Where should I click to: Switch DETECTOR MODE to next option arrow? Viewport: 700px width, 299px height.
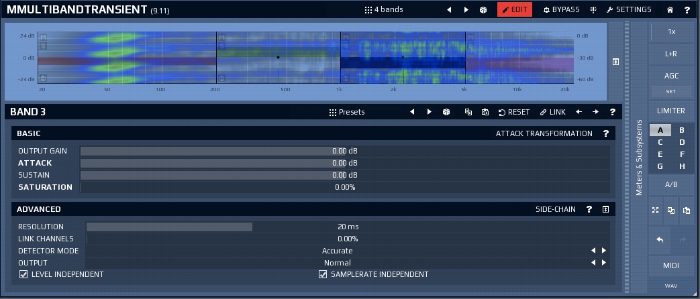tap(604, 251)
